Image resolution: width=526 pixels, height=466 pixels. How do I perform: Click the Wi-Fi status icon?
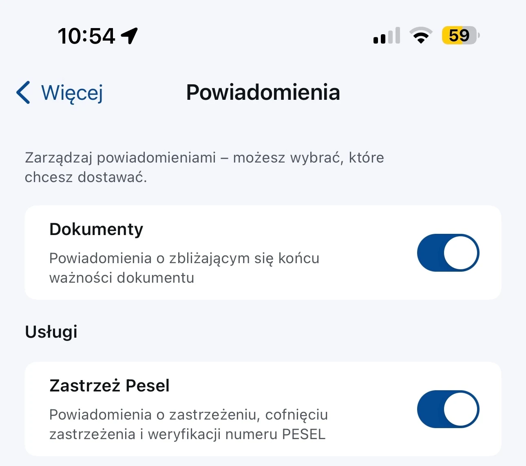tap(421, 35)
